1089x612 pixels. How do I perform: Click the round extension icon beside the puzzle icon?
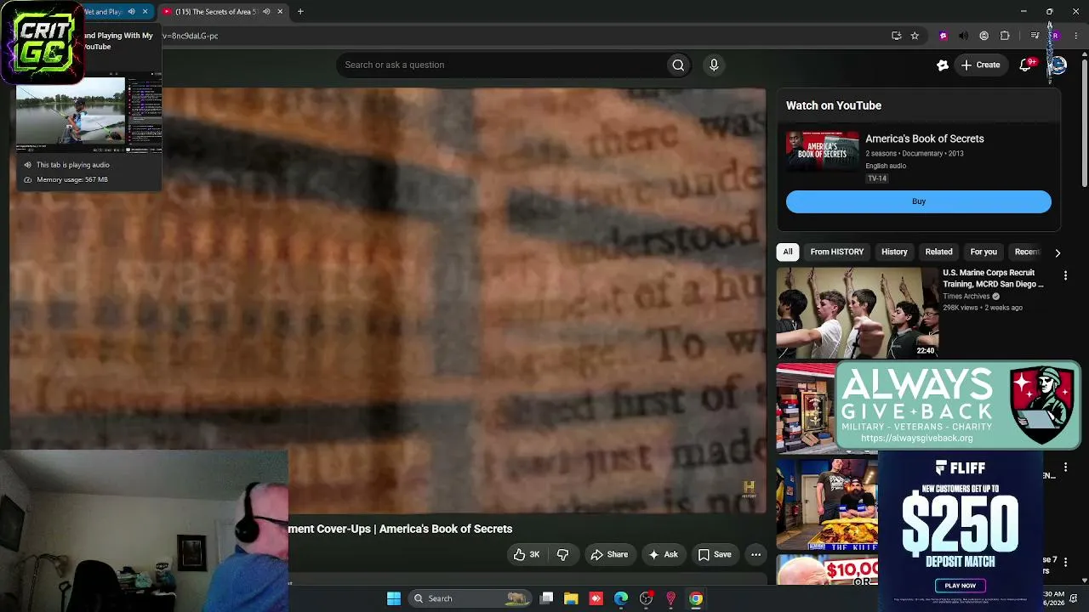coord(984,36)
